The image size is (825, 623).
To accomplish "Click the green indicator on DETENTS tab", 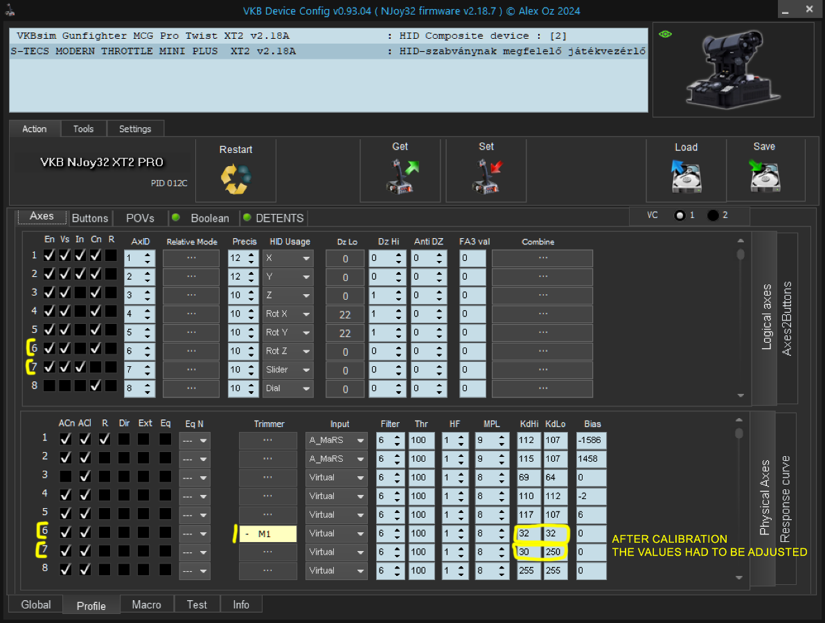I will 247,217.
